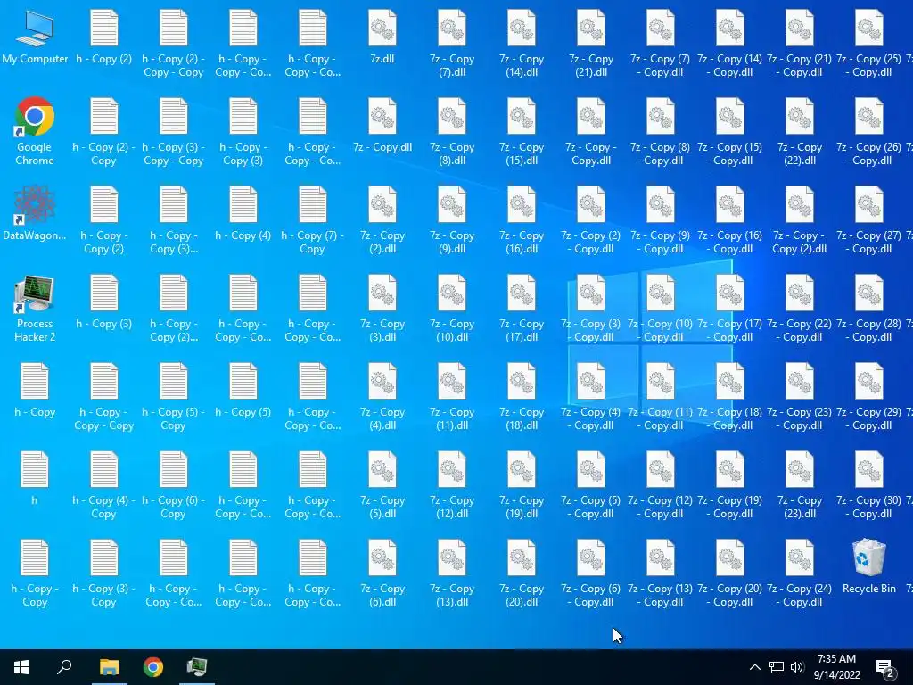This screenshot has width=913, height=685.
Task: Select the 'h - Copy (4) - Copy' file
Action: [x=104, y=485]
